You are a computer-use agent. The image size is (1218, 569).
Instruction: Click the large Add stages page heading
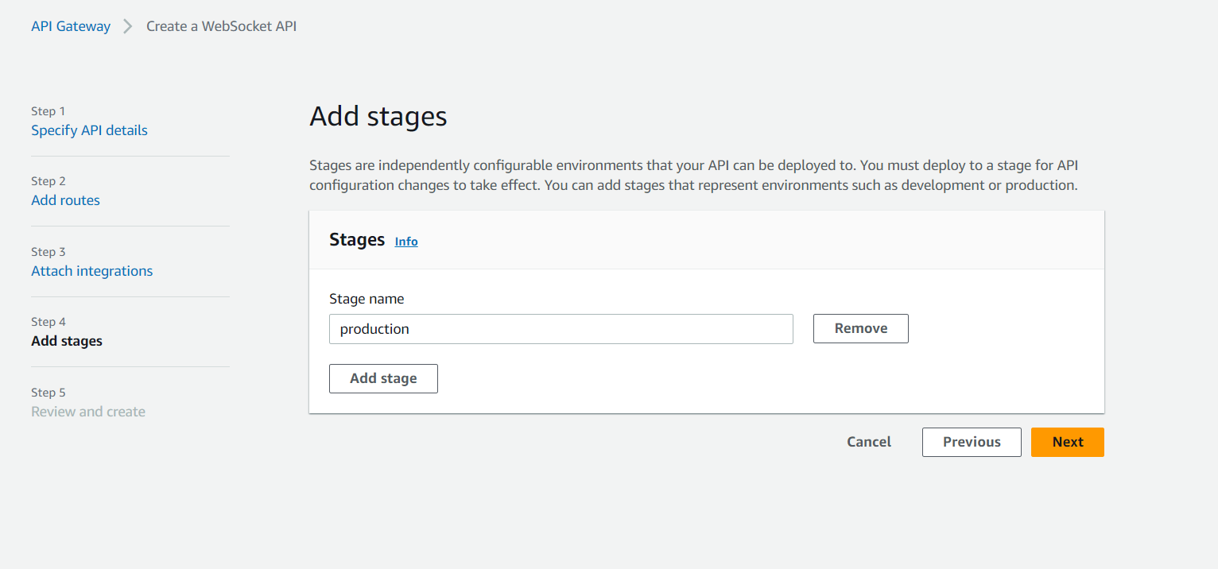pos(378,117)
